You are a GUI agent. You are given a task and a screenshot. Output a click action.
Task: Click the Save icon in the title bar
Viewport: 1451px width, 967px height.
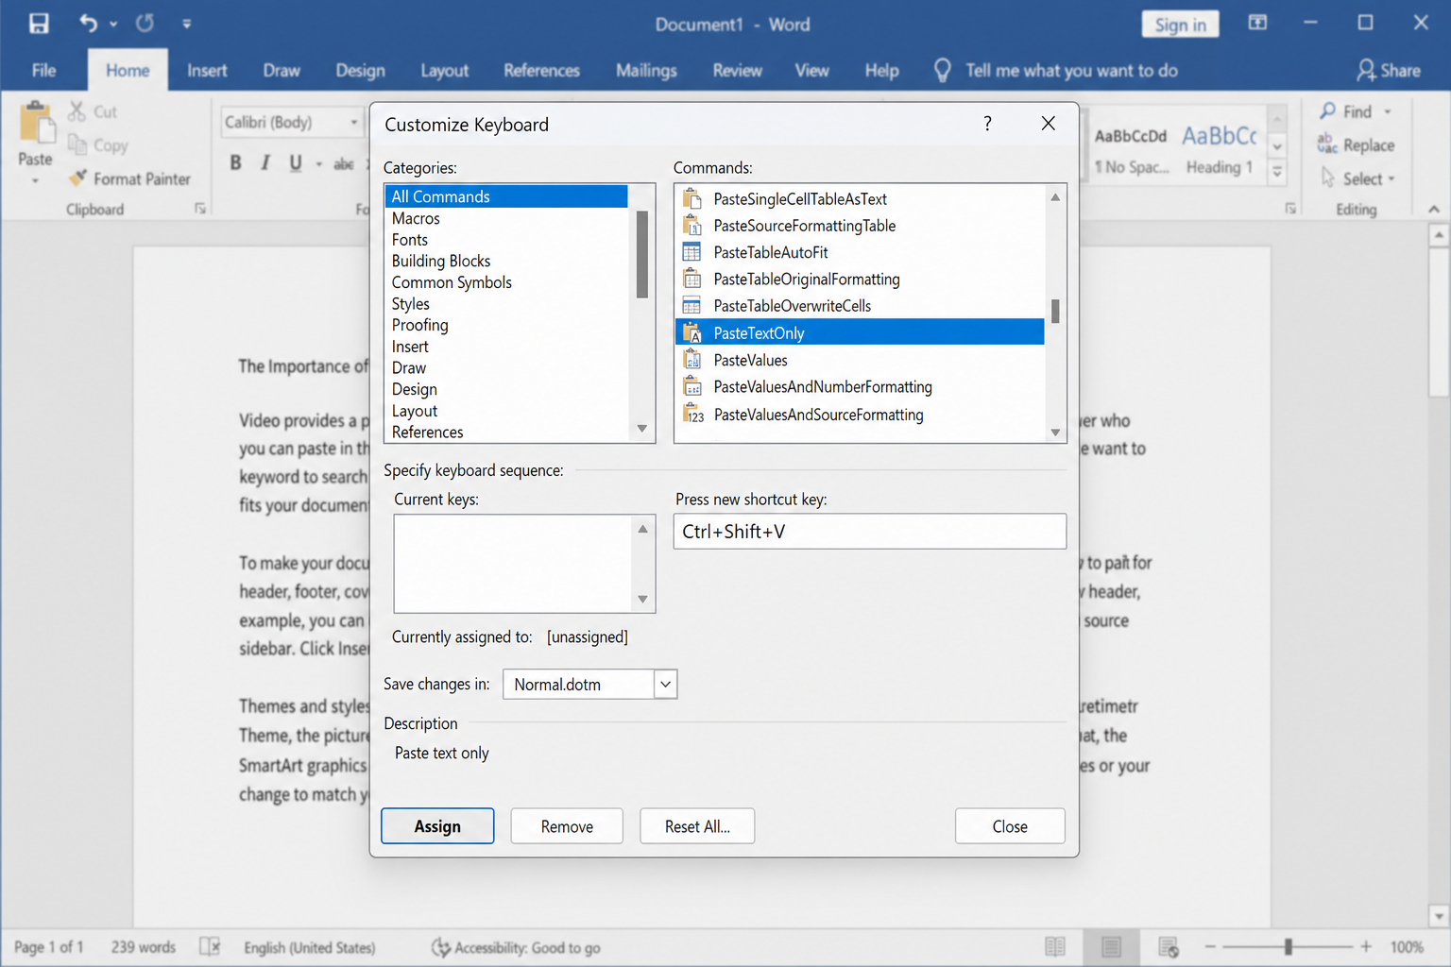(39, 24)
